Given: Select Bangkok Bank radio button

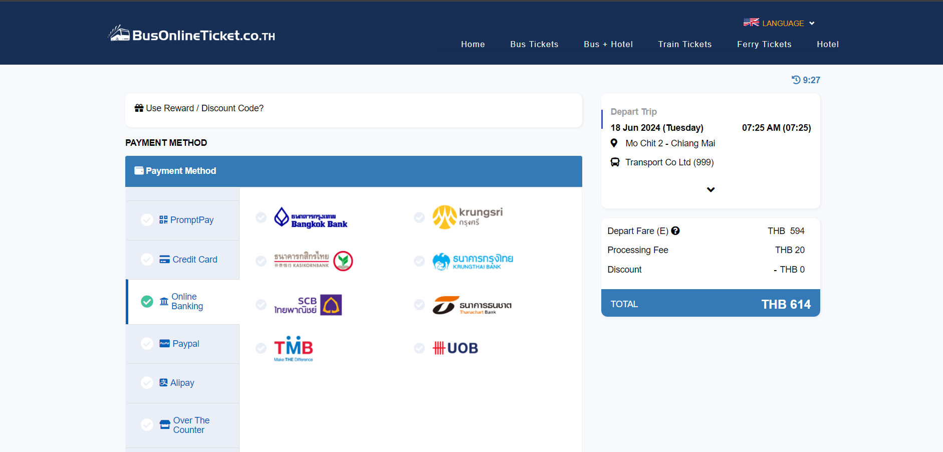Looking at the screenshot, I should (x=261, y=217).
